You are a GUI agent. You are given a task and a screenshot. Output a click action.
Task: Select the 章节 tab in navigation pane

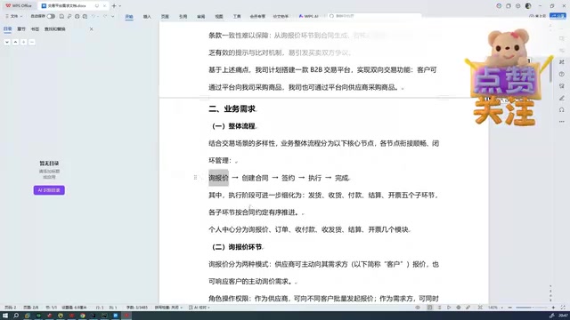pos(21,29)
